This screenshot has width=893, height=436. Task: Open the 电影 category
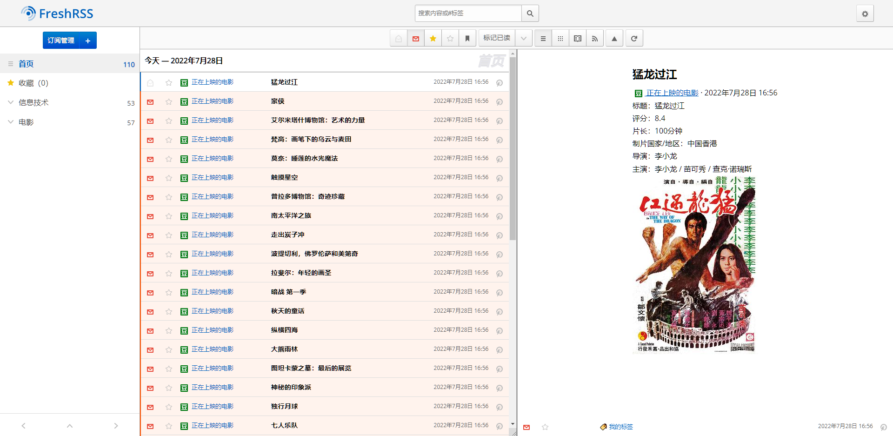pos(26,122)
